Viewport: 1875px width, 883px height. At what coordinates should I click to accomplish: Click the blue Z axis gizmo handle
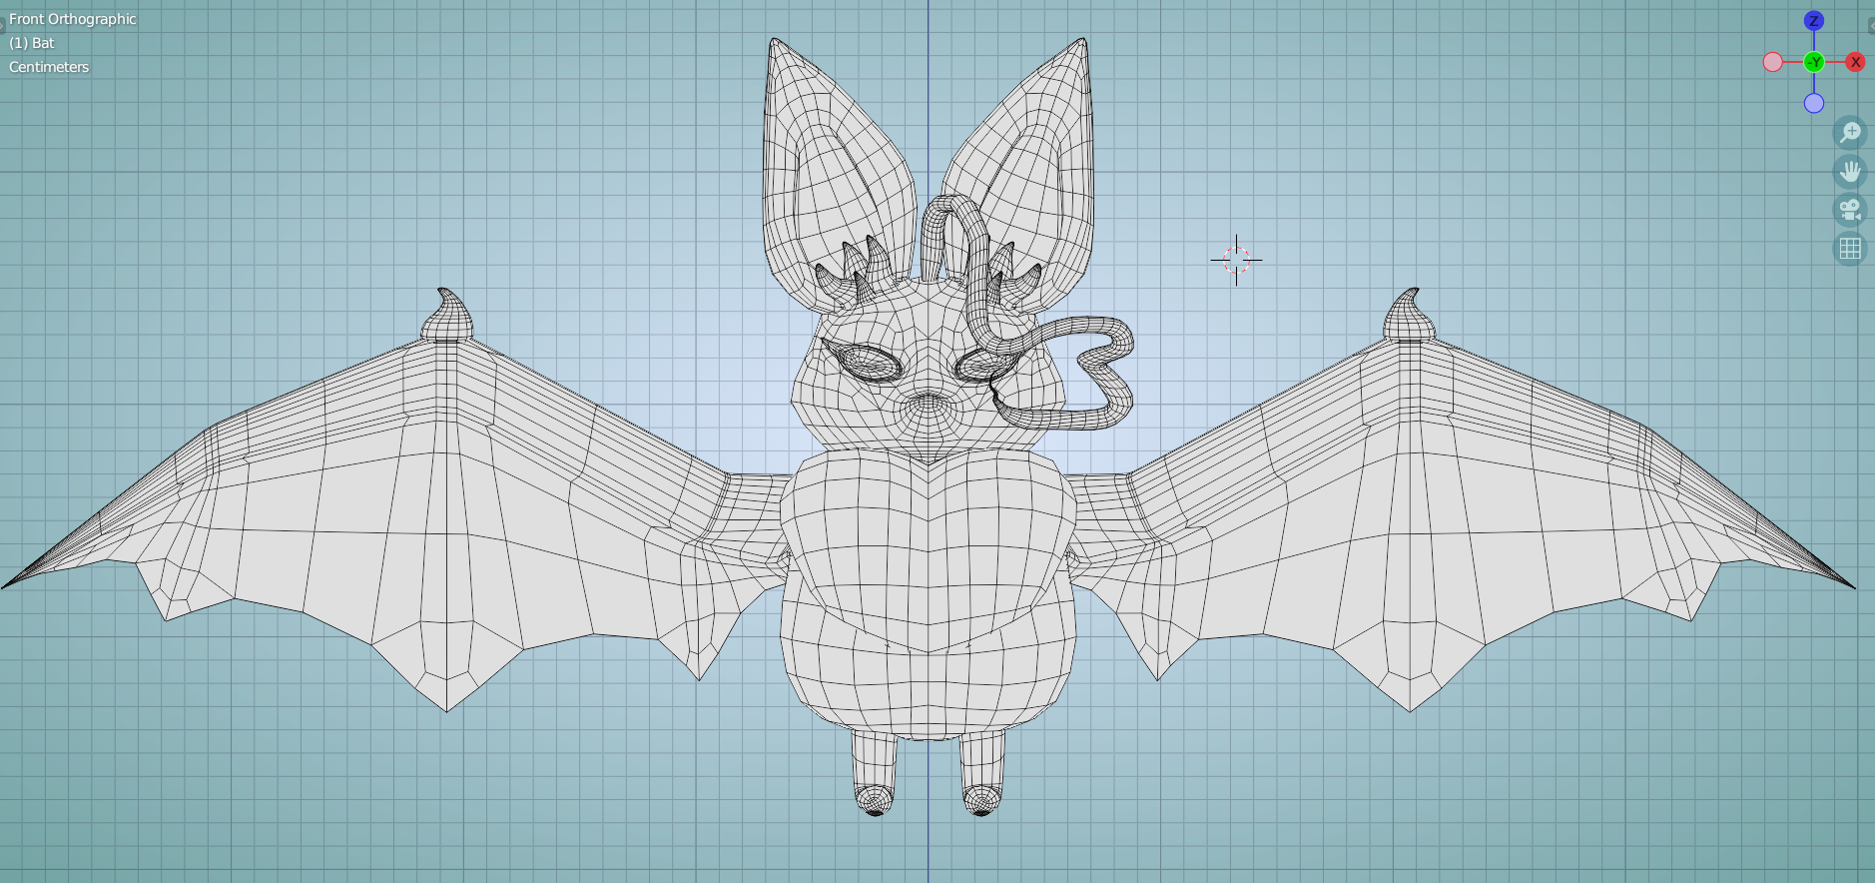pos(1814,21)
